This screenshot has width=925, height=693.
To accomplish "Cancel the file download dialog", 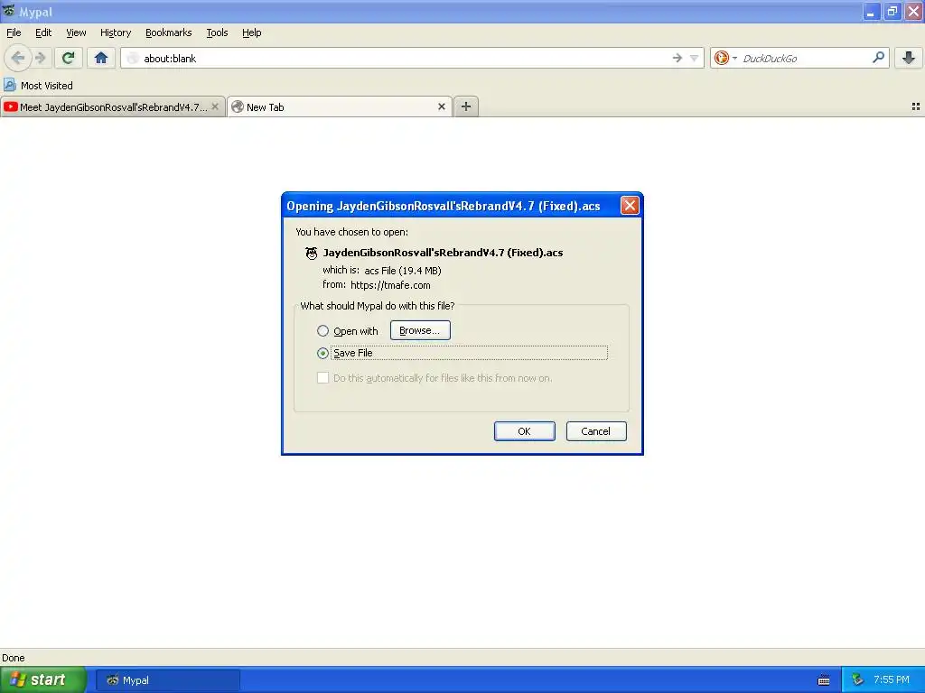I will tap(596, 431).
